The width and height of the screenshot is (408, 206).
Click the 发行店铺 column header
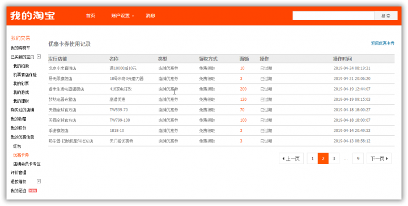tap(57, 59)
